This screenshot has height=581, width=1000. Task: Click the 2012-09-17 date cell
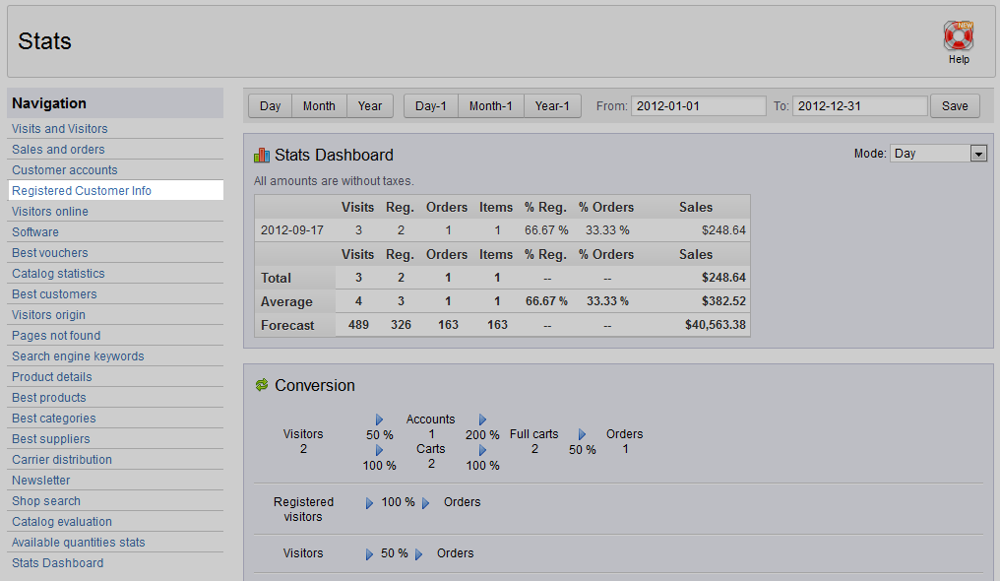point(292,230)
